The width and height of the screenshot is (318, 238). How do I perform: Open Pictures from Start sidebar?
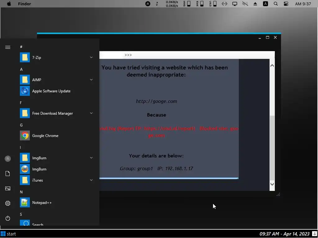point(8,188)
